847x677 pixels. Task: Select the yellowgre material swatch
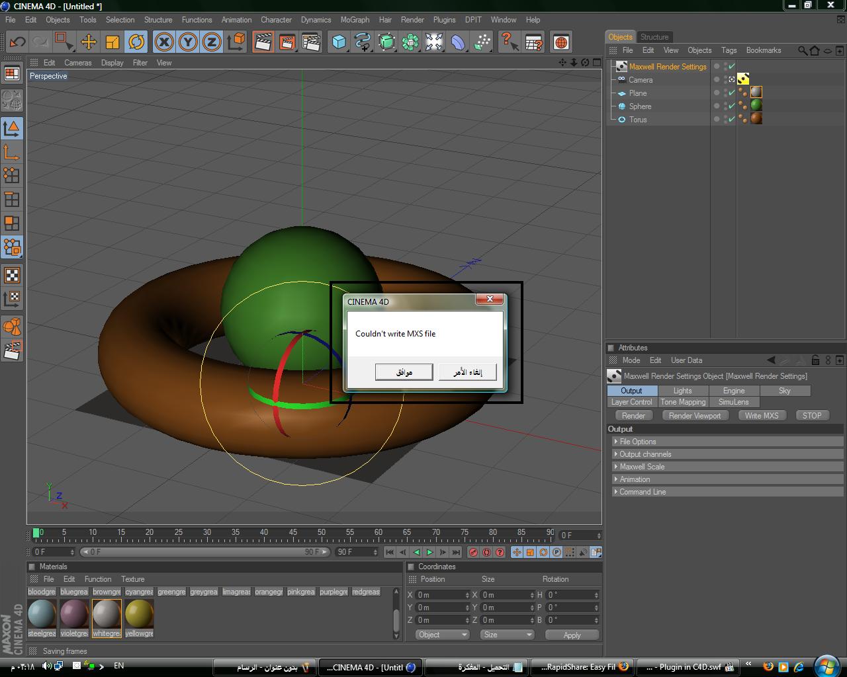(139, 614)
